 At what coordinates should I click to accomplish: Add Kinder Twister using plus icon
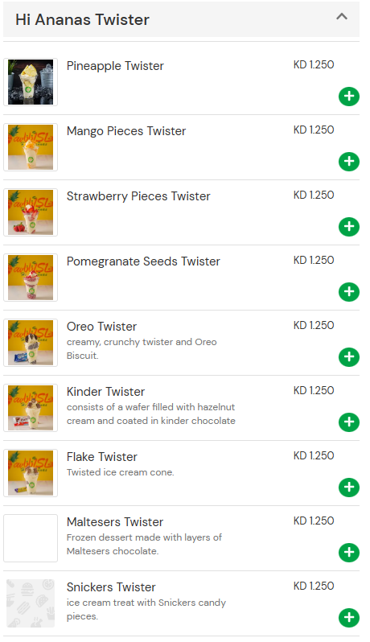pos(349,422)
